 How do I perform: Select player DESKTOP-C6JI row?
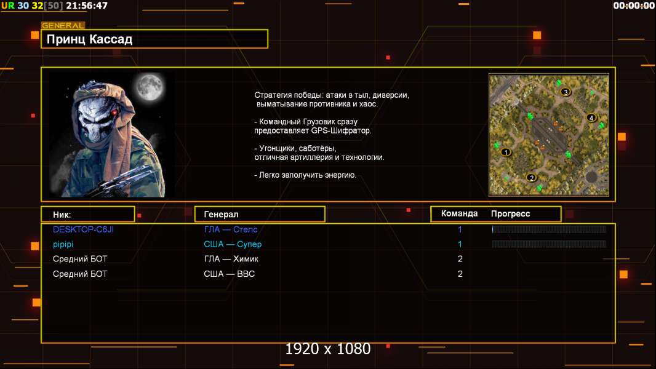(328, 229)
